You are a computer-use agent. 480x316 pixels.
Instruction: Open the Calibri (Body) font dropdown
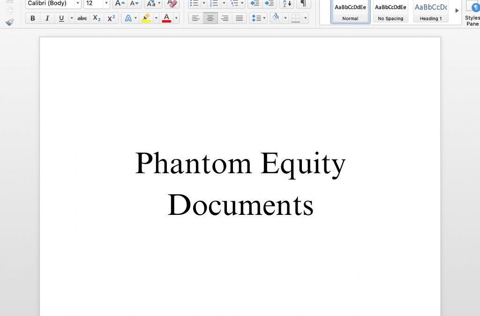click(78, 3)
